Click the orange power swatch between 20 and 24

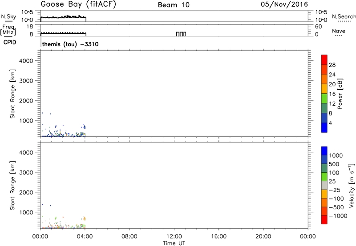324,79
